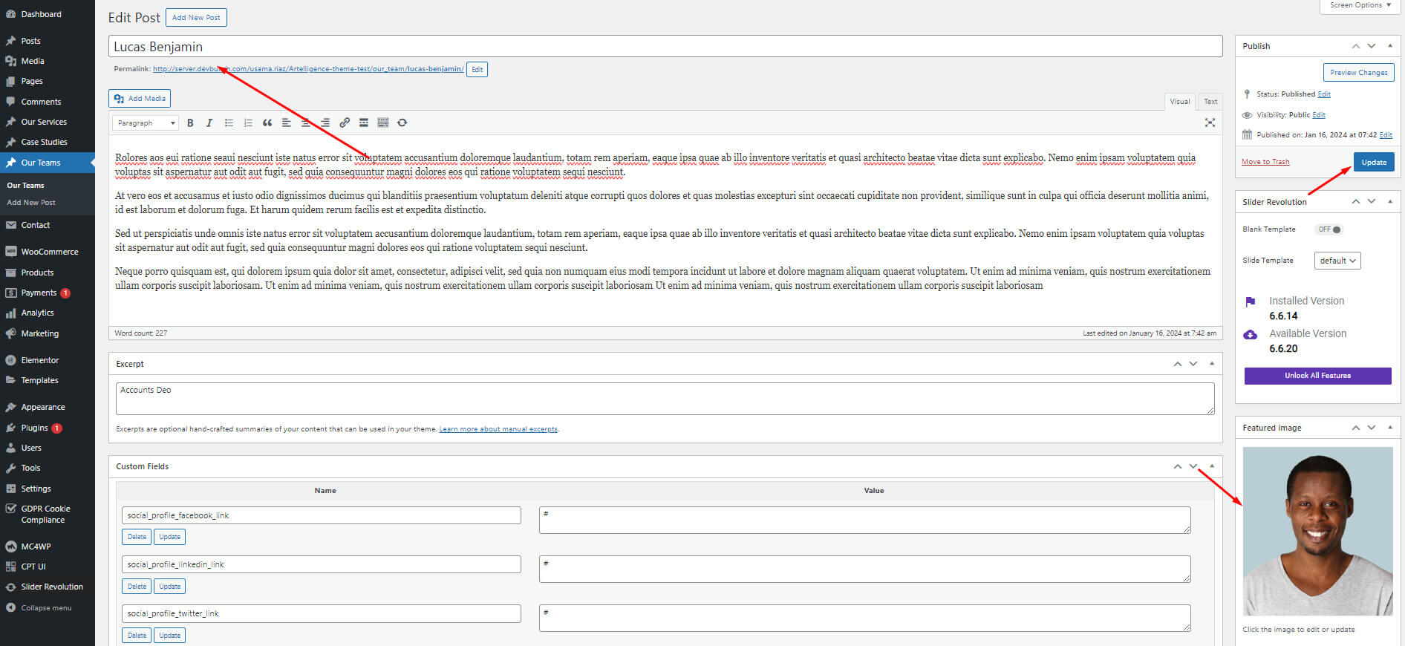Collapse the Featured image panel
Screen dimensions: 1405x646
(x=1390, y=428)
